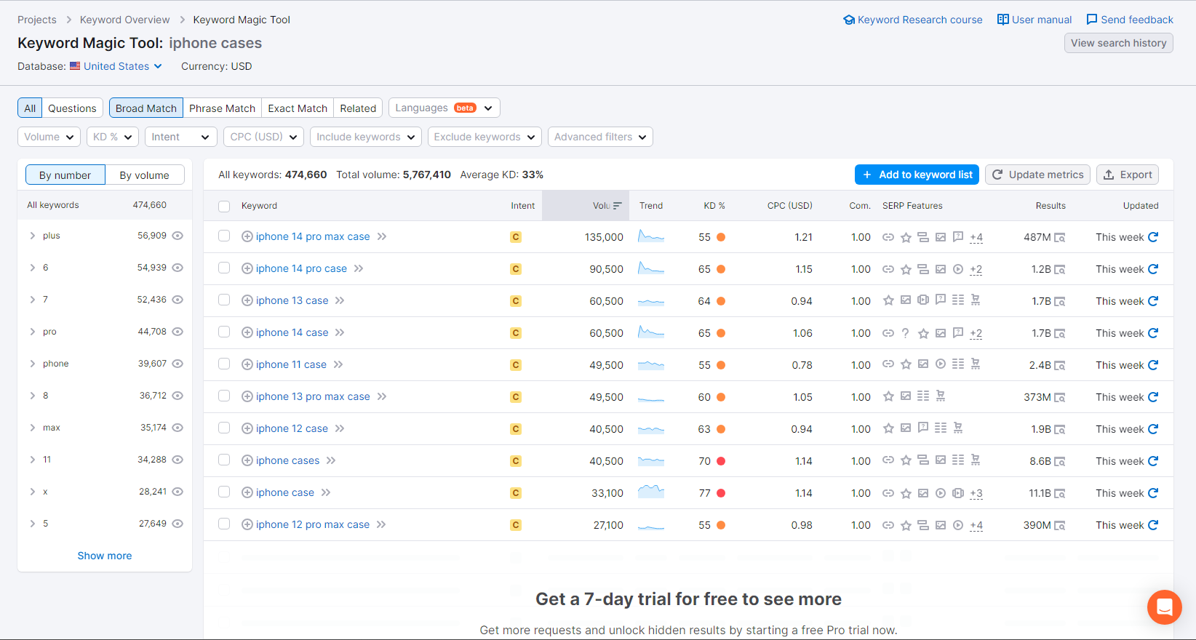This screenshot has height=640, width=1196.
Task: Open SERP preview for 11.1B results
Action: tap(1060, 493)
